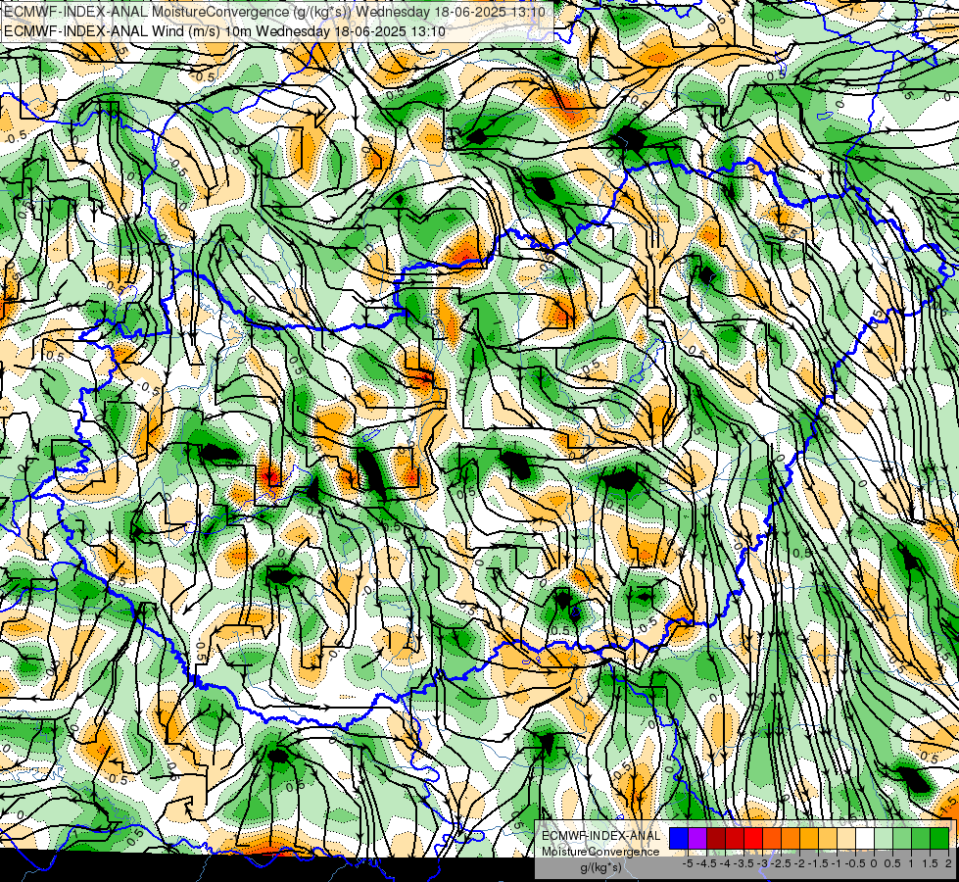Image resolution: width=959 pixels, height=882 pixels.
Task: Click the Wind (m/s) 10m title line
Action: 224,30
